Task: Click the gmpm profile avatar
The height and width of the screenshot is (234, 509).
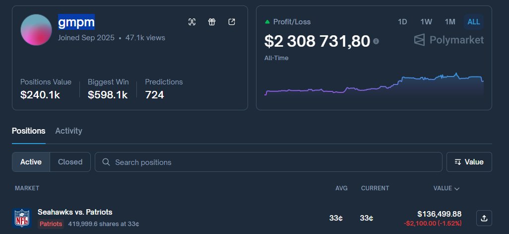Action: click(36, 30)
